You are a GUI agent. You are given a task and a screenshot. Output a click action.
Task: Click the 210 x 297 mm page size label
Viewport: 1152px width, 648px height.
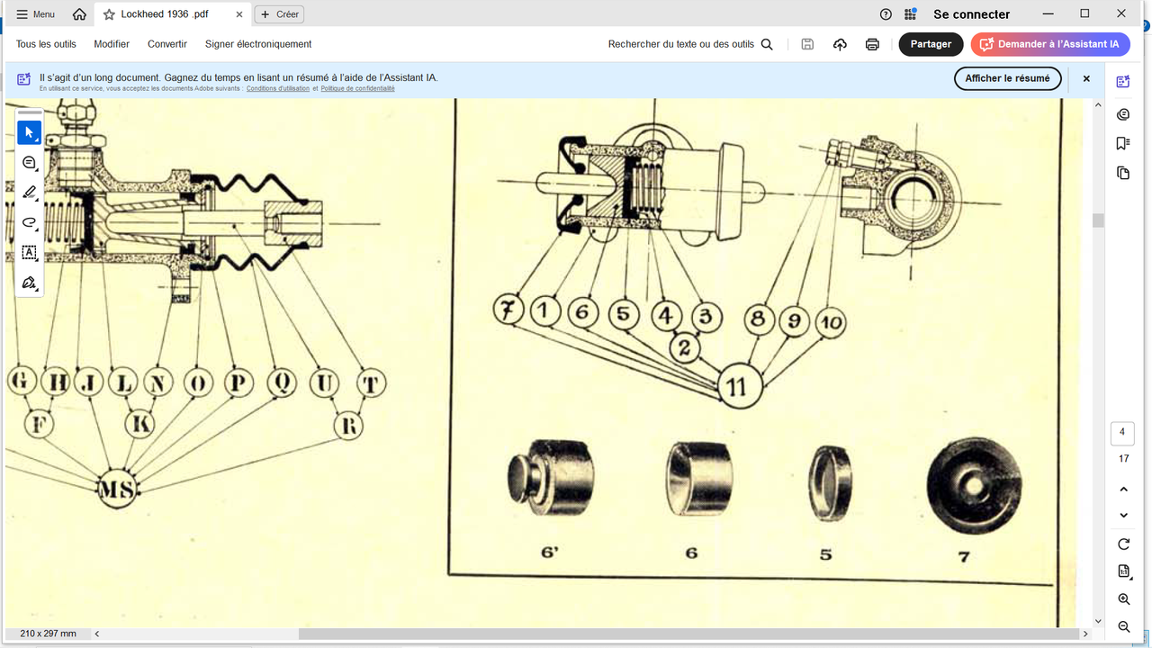coord(48,634)
